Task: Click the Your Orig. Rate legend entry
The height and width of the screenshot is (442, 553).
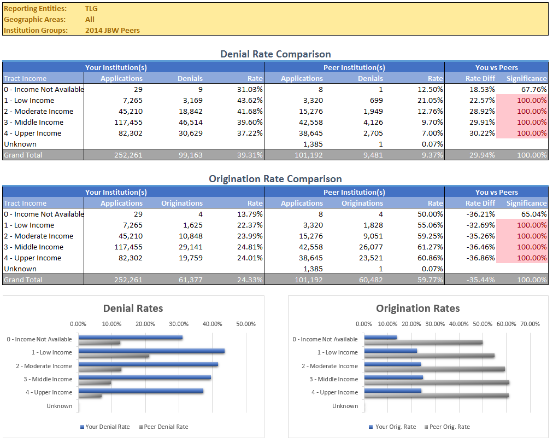Action: click(x=392, y=427)
